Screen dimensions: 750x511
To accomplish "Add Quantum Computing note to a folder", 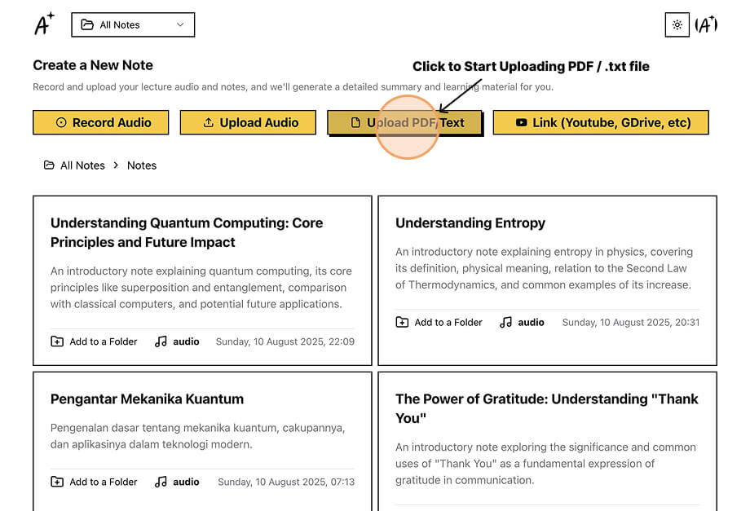I will tap(94, 341).
